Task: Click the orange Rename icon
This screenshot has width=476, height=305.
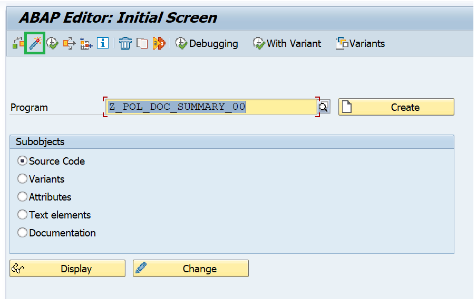Action: (159, 43)
